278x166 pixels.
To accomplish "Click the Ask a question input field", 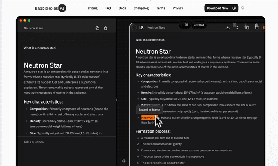I will [66, 142].
